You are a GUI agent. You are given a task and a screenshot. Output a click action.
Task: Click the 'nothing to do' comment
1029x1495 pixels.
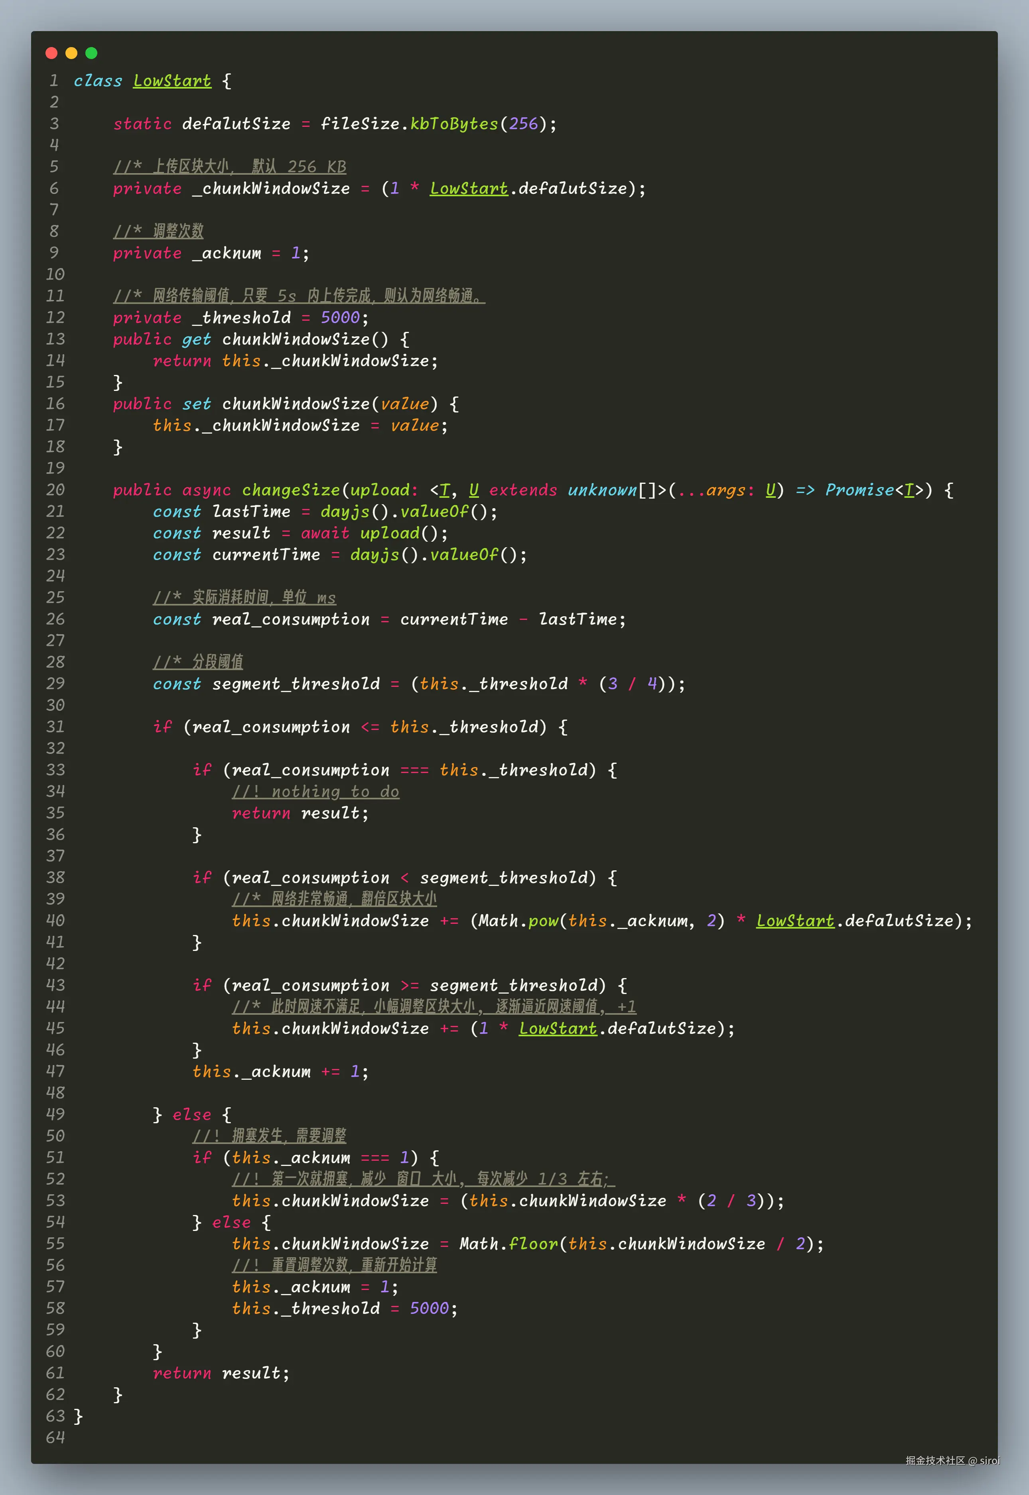click(315, 792)
